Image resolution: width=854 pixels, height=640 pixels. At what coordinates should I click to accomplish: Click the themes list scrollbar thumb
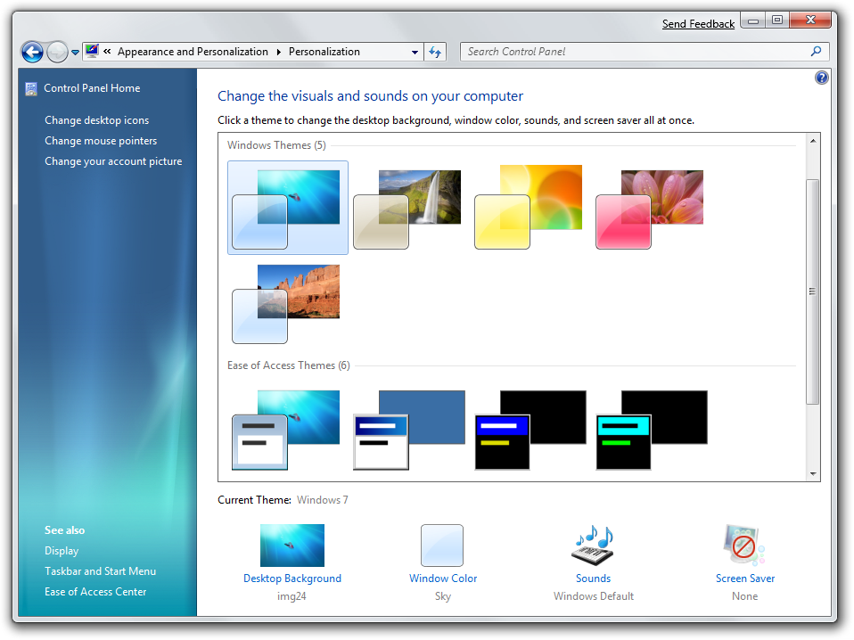point(813,291)
